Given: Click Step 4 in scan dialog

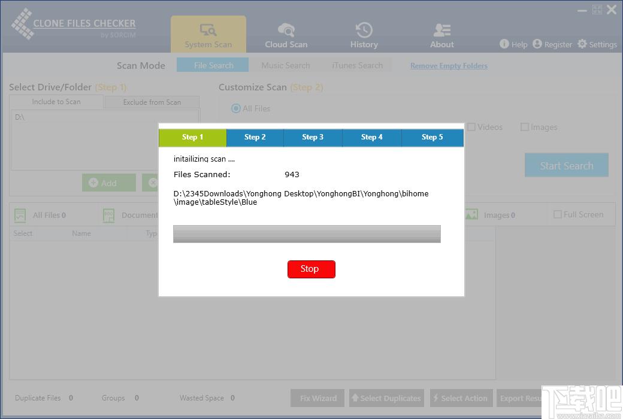Looking at the screenshot, I should 372,138.
